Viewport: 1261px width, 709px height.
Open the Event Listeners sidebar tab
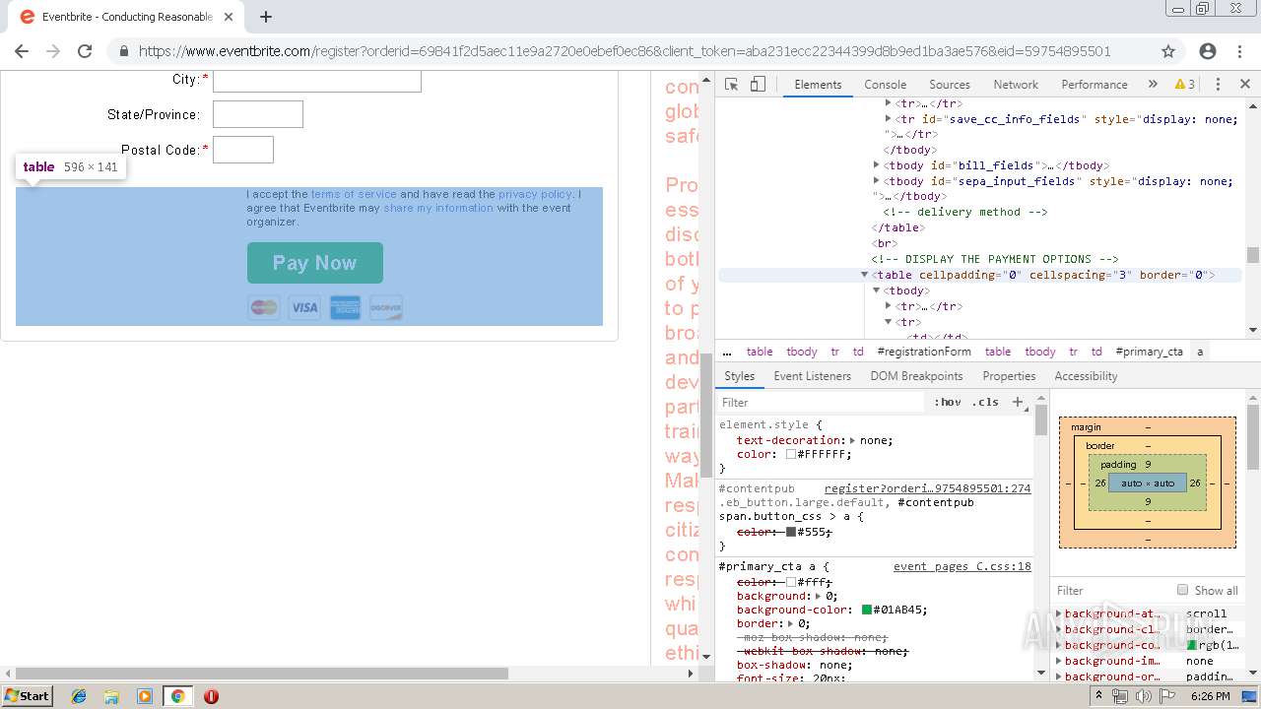coord(812,376)
